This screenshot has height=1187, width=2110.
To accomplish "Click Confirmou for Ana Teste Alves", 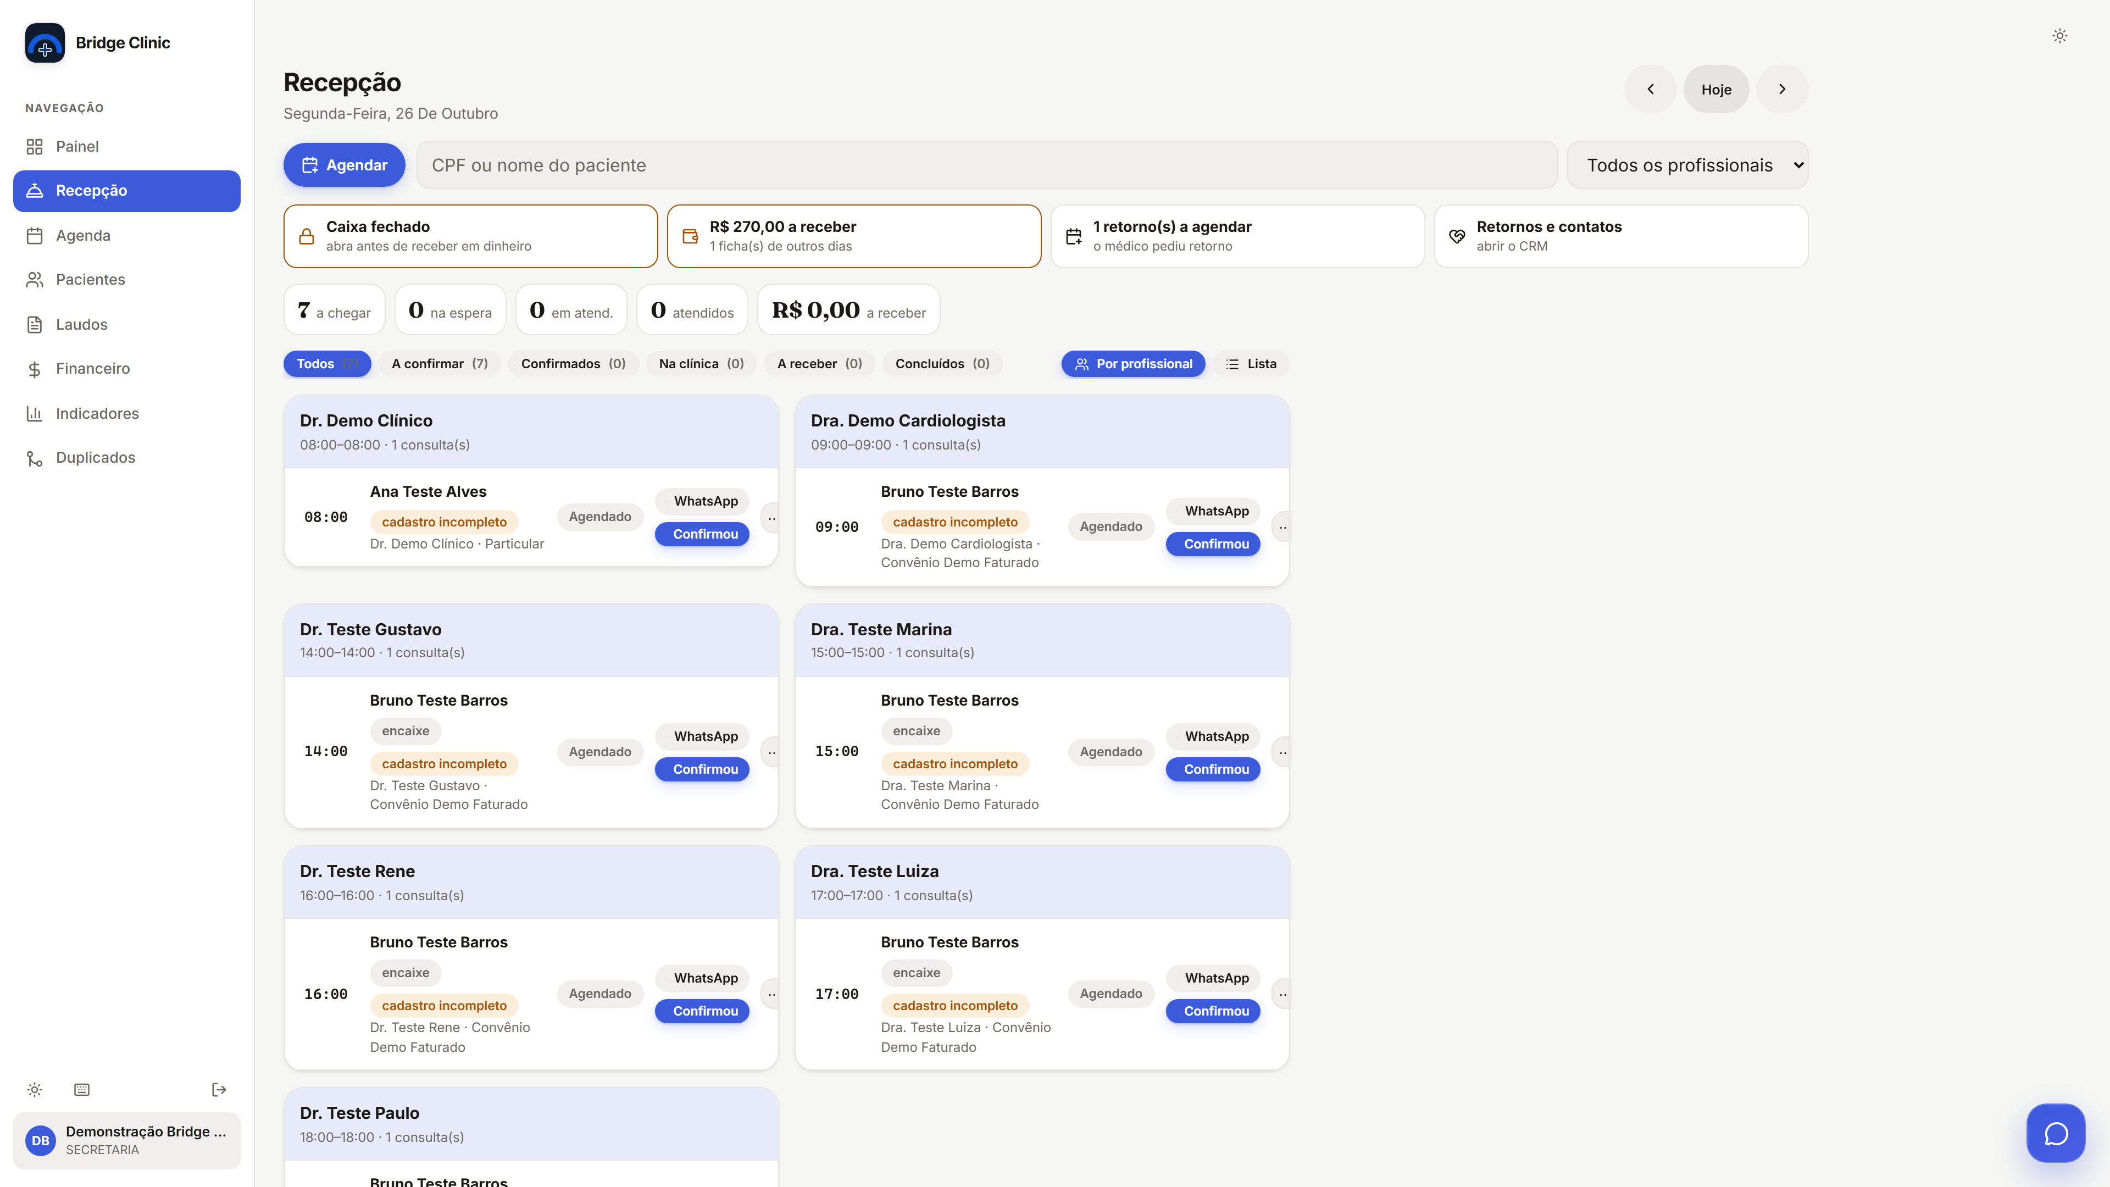I will pyautogui.click(x=702, y=534).
